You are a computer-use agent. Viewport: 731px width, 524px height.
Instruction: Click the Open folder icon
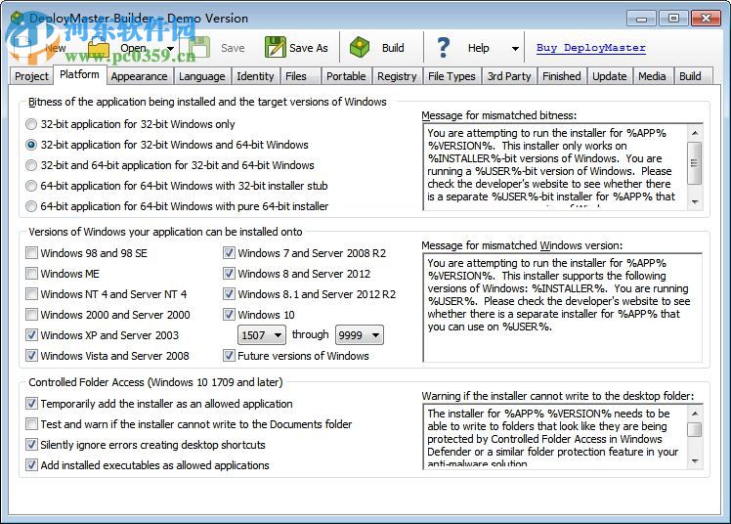99,48
